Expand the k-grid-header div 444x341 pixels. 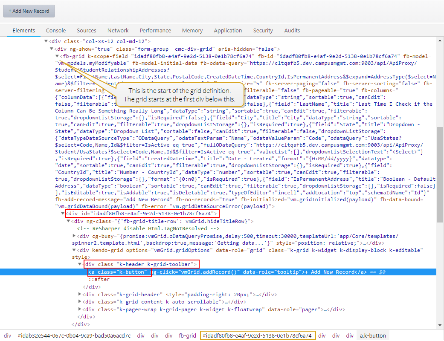coord(80,294)
